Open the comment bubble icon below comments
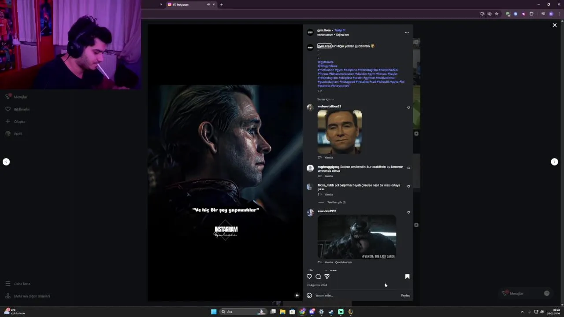Screen dimensions: 564x317 click(318, 276)
